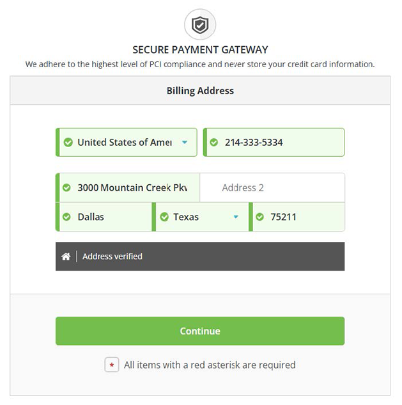The height and width of the screenshot is (405, 402).
Task: Click green checkmark in country field
Action: click(x=67, y=143)
